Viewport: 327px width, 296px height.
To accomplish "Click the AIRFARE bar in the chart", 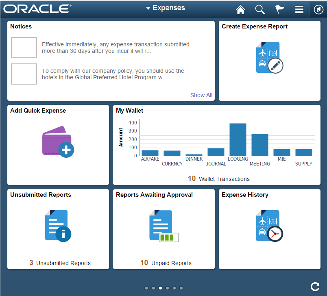I will 150,153.
